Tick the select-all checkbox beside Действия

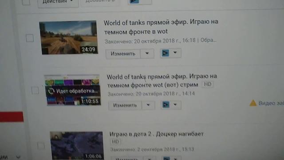26,2
